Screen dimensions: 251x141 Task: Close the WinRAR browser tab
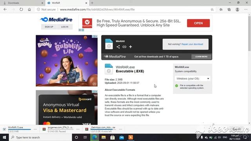click(x=86, y=3)
